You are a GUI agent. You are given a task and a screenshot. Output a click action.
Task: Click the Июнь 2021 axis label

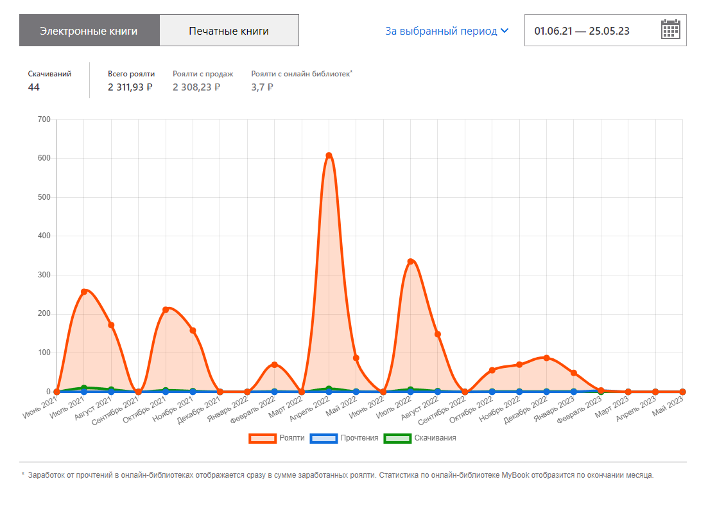pos(40,407)
